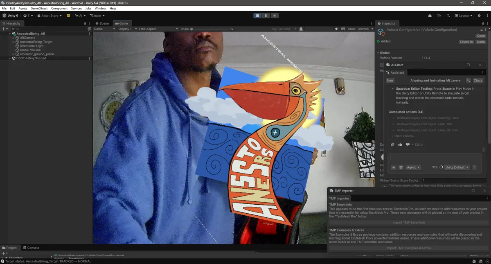491x264 pixels.
Task: Give thumbs up to the Assistant response
Action: click(x=400, y=144)
